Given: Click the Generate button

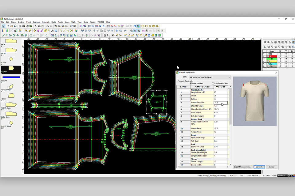Looking at the screenshot, I should pyautogui.click(x=259, y=167).
